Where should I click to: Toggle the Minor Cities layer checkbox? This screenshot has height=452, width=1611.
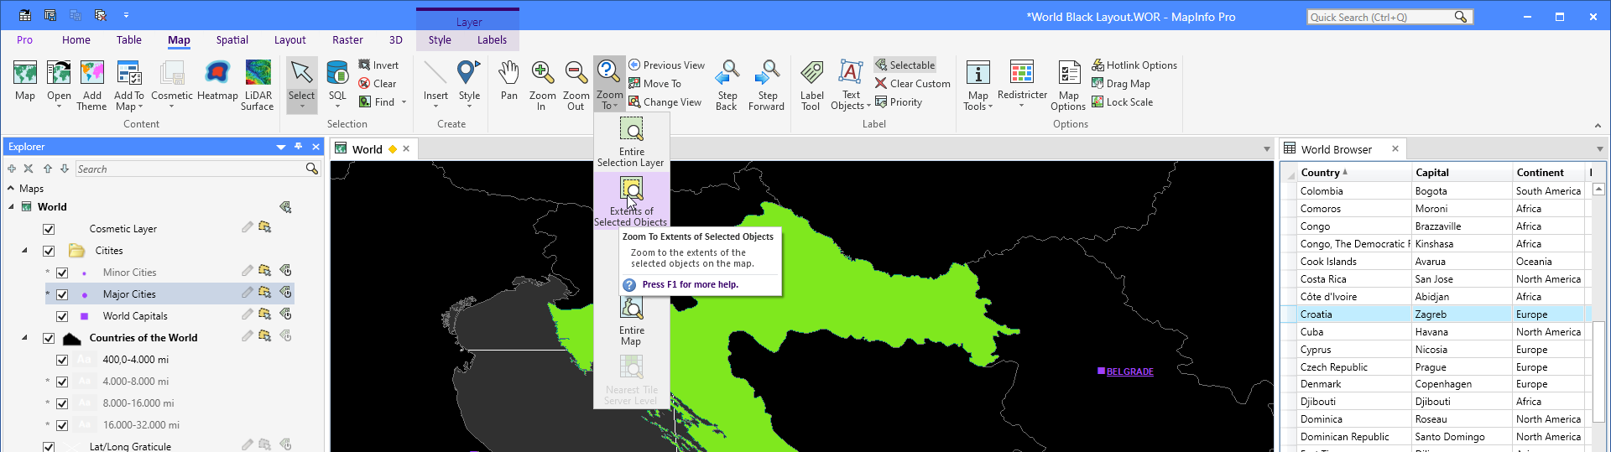coord(62,273)
